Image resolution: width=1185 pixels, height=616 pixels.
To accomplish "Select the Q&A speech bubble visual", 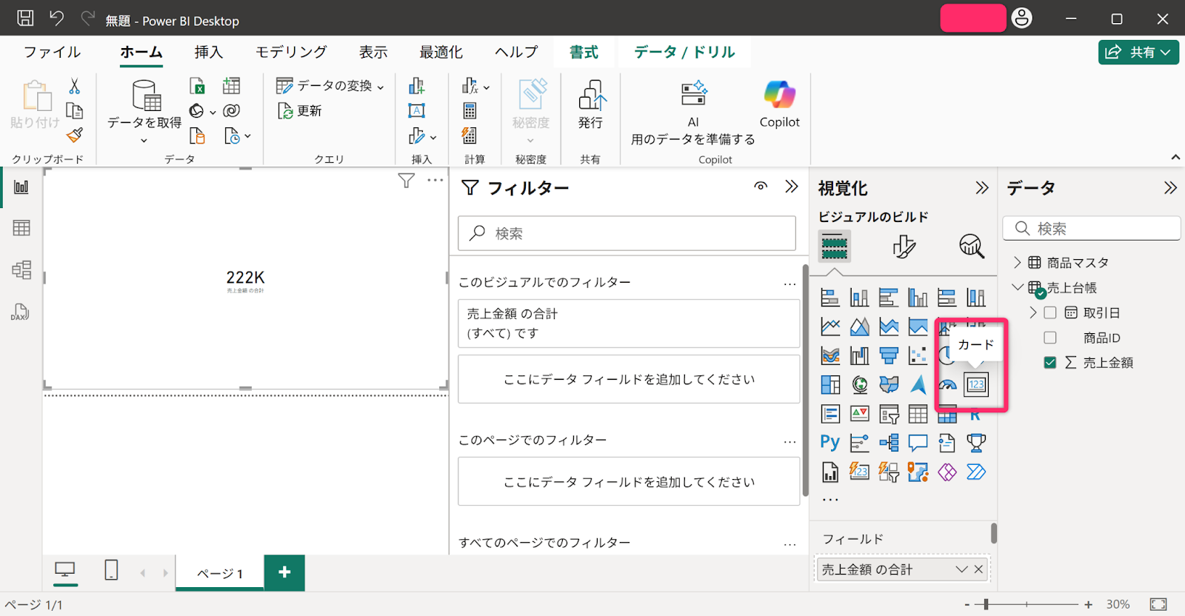I will coord(918,443).
